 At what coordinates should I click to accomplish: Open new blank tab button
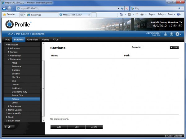94,15
